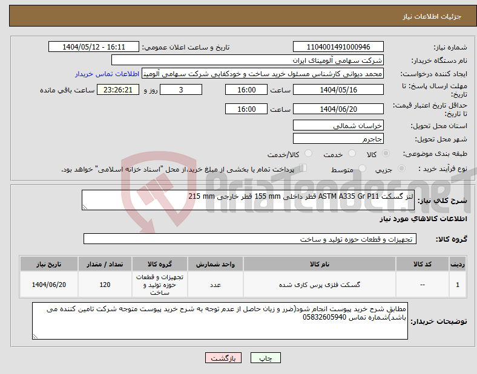Screen dimensions: 477x374
Task: Click the گروه کالا column header
Action: coord(160,264)
